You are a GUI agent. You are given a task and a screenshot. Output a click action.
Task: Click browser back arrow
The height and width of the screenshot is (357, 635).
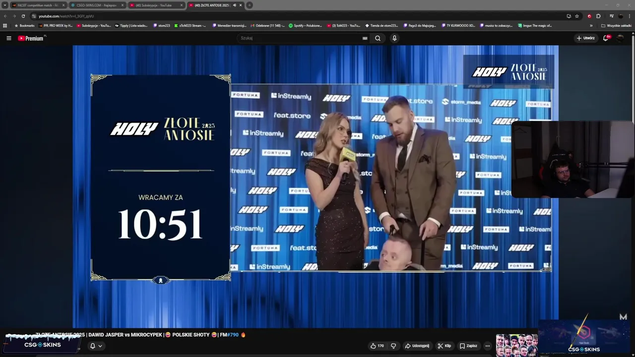click(x=5, y=16)
